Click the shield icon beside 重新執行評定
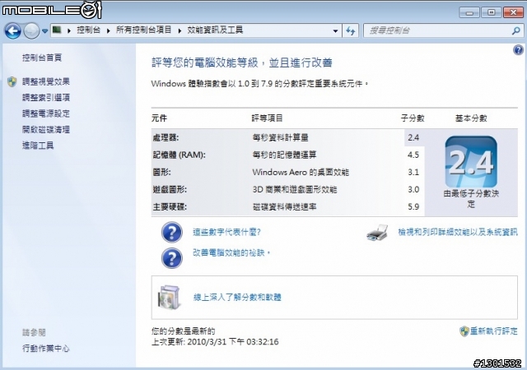 click(464, 331)
